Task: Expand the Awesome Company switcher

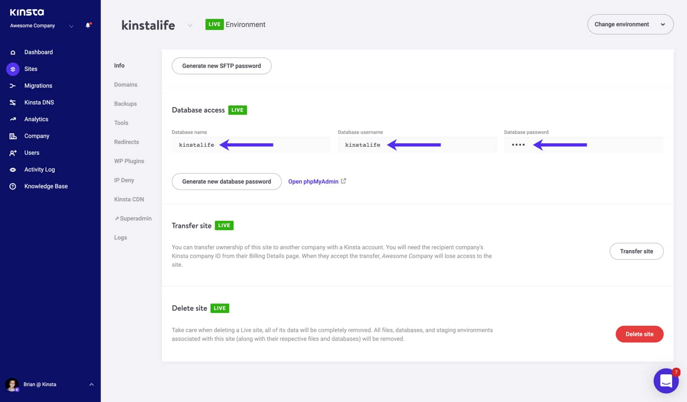Action: (71, 26)
